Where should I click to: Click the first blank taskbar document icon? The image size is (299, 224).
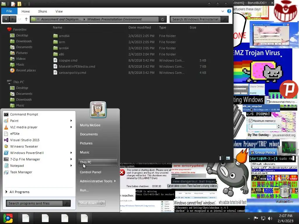point(26,218)
